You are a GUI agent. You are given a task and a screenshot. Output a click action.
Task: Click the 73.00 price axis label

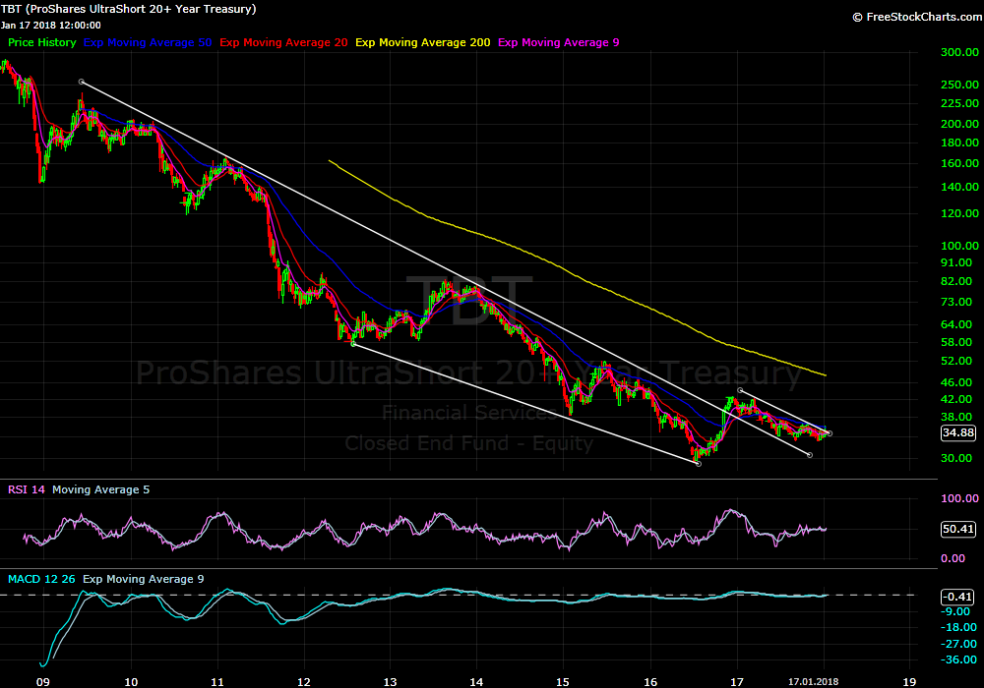(956, 302)
